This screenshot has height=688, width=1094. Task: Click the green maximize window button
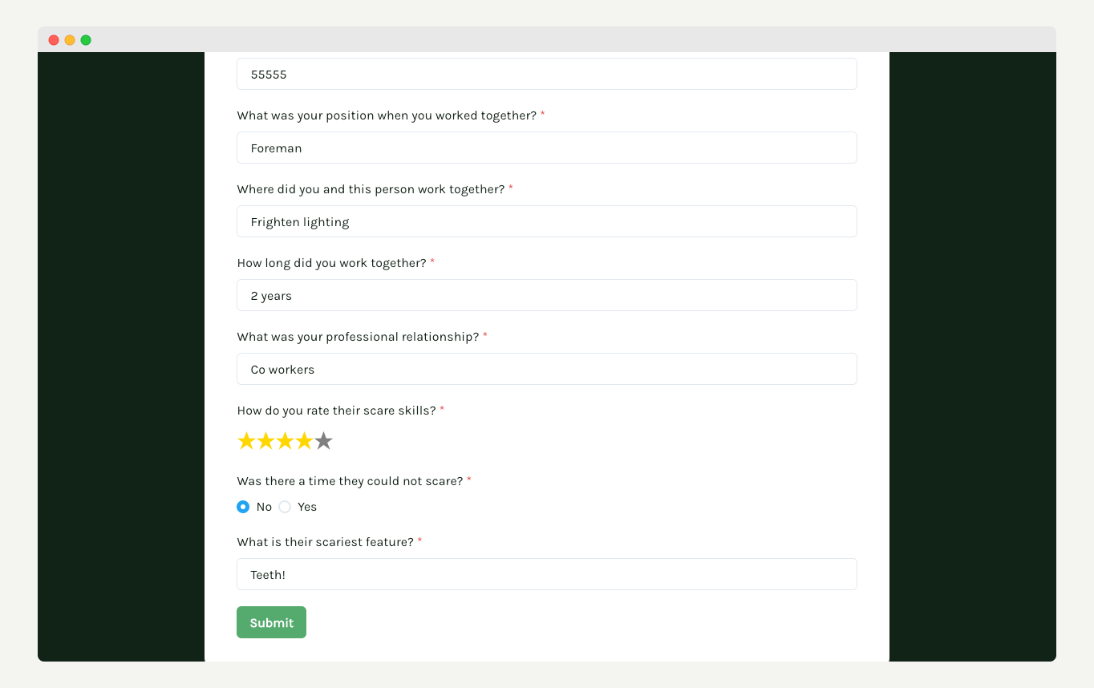click(86, 40)
